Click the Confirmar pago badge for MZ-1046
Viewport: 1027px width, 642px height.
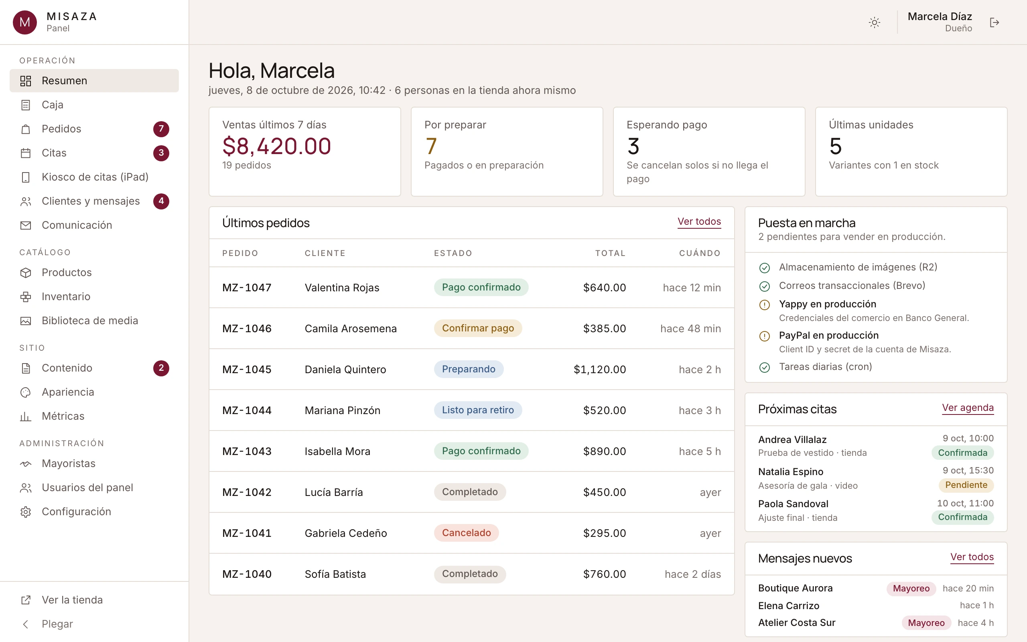(x=478, y=328)
